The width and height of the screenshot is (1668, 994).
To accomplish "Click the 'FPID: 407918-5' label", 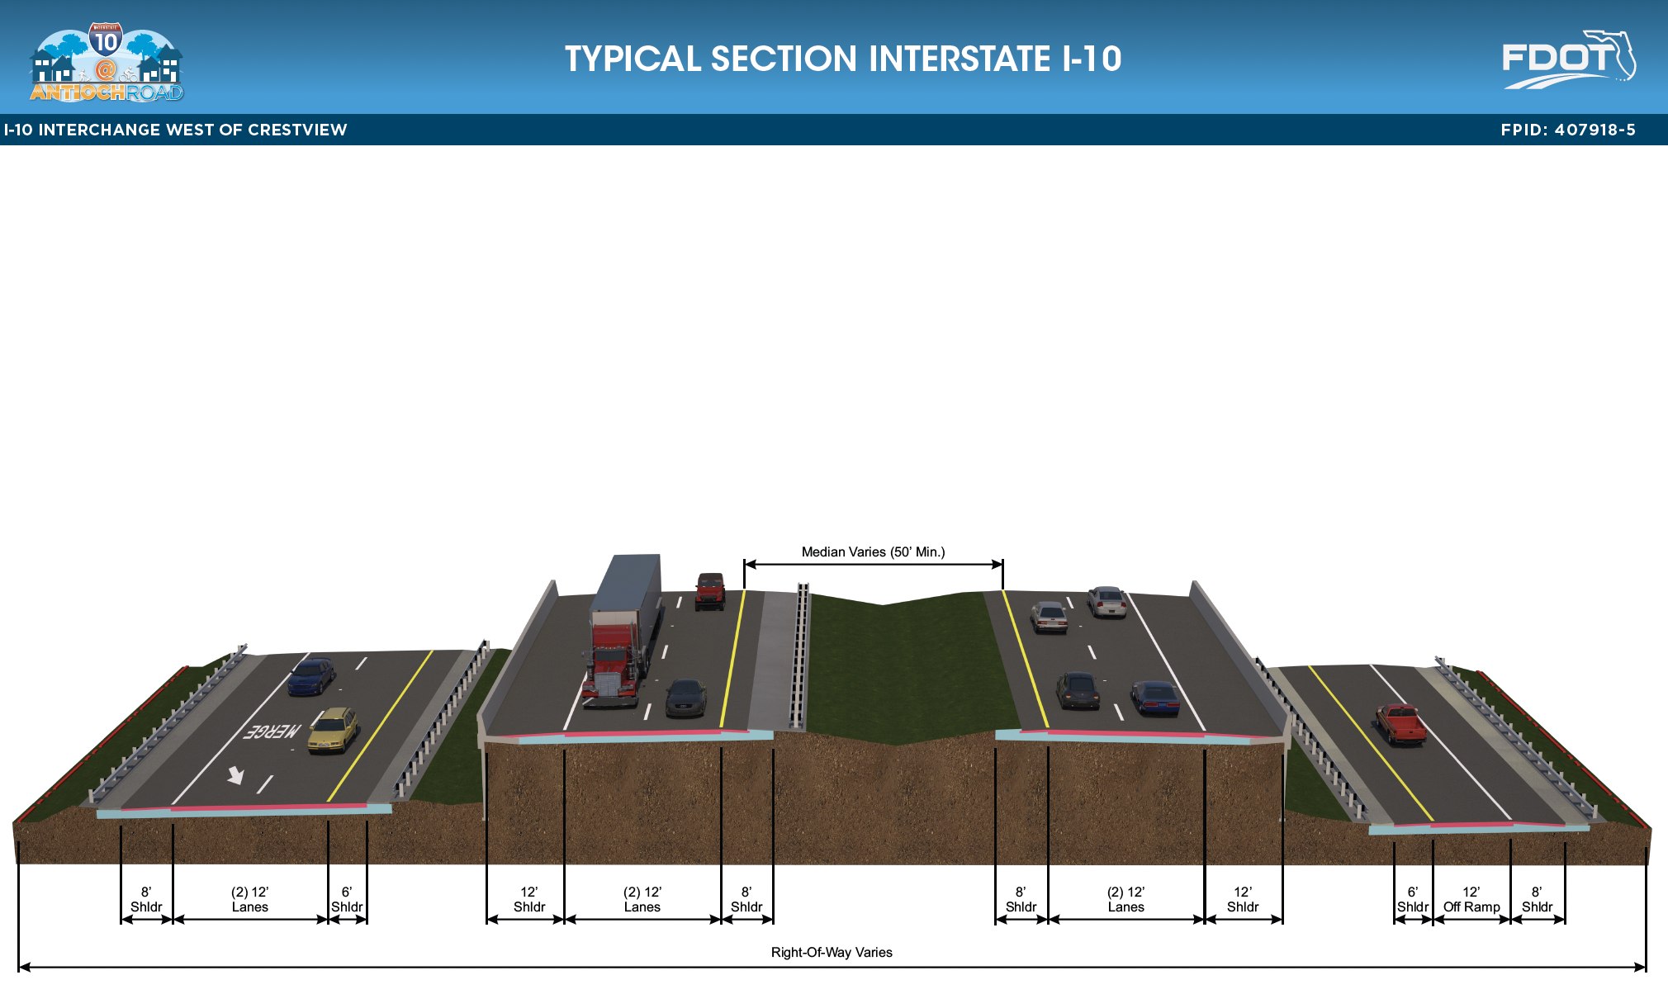I will pyautogui.click(x=1568, y=130).
